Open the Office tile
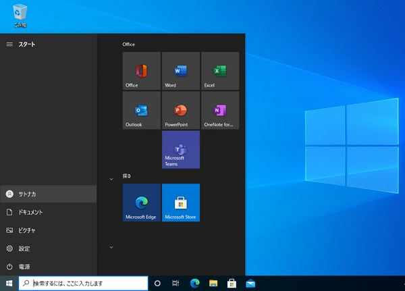The height and width of the screenshot is (291, 405). click(142, 71)
